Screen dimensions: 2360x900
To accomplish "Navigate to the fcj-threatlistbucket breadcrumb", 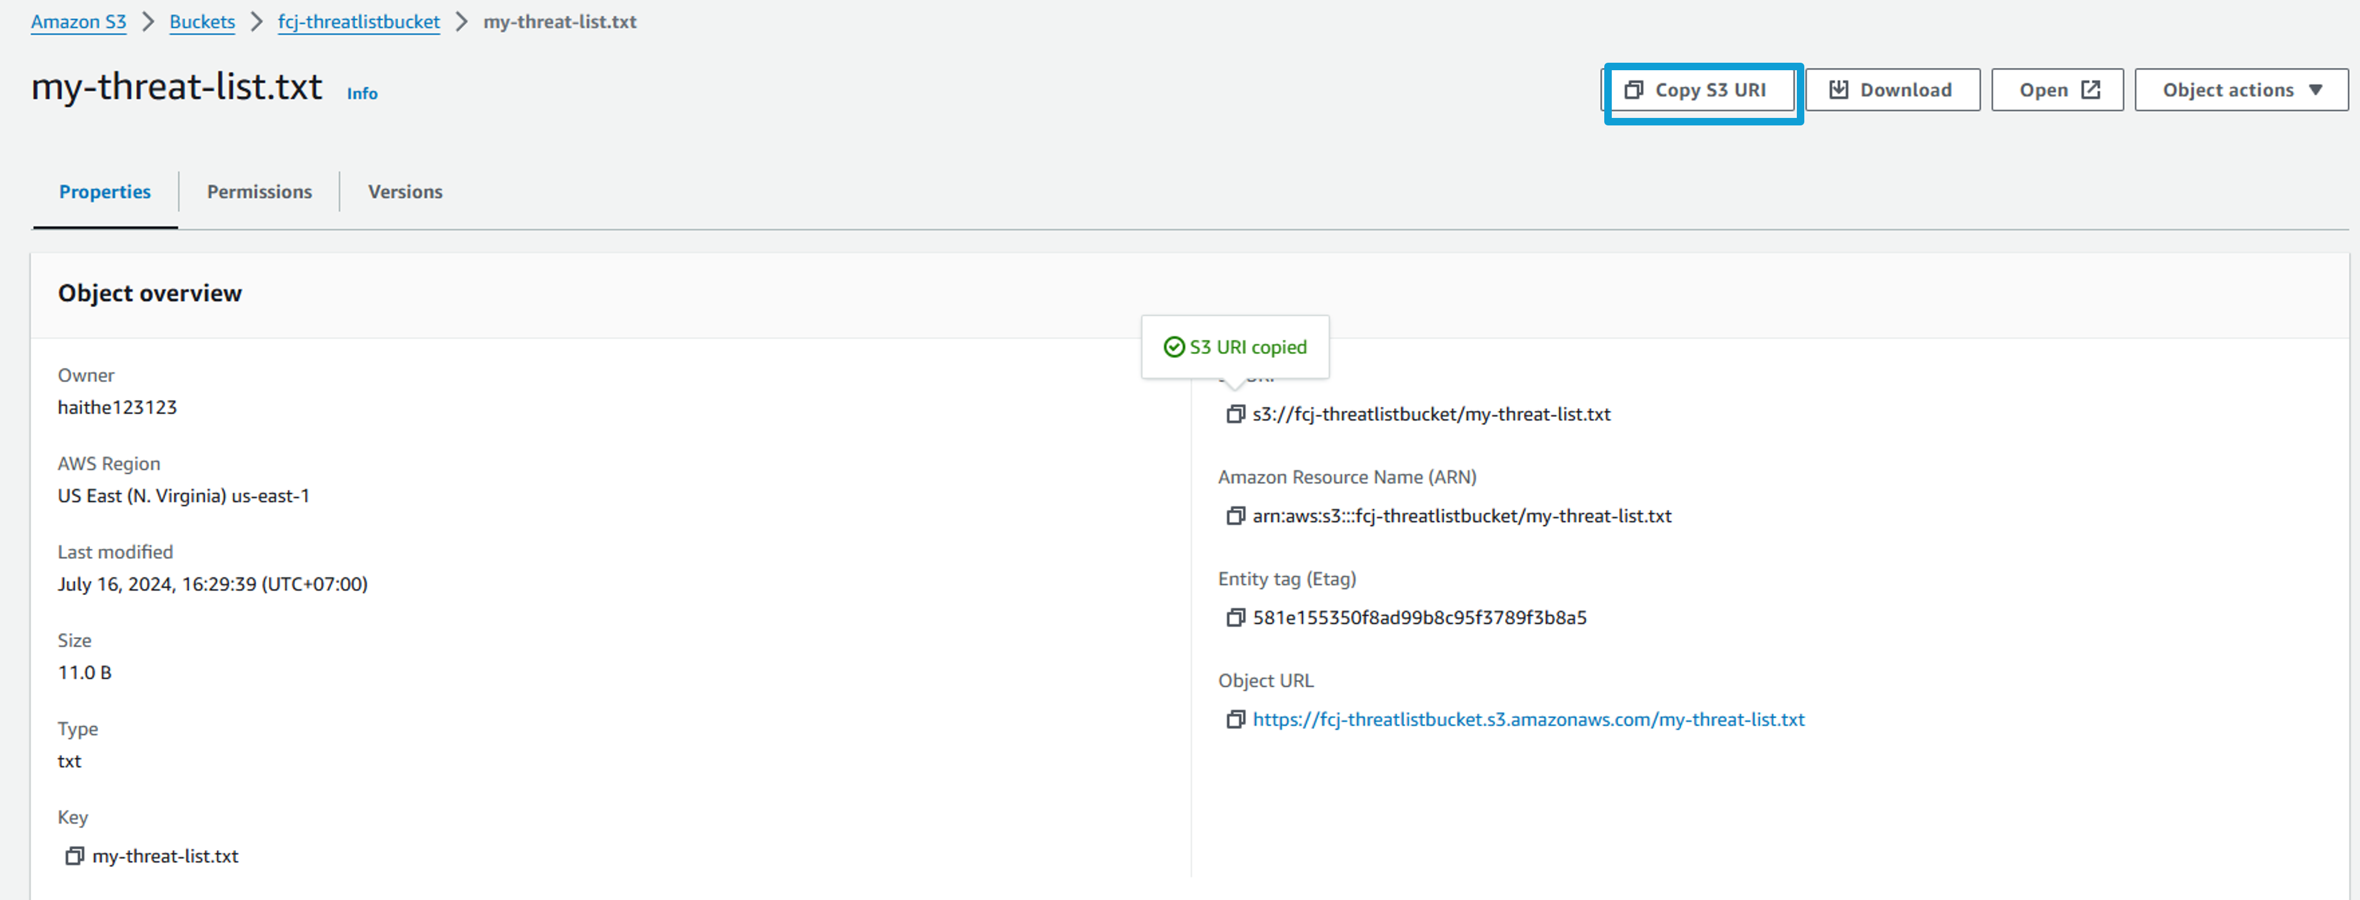I will (359, 22).
